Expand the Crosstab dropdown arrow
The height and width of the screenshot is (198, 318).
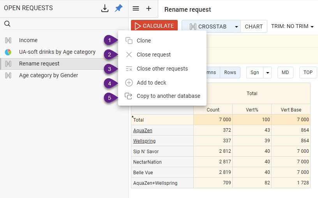point(236,27)
